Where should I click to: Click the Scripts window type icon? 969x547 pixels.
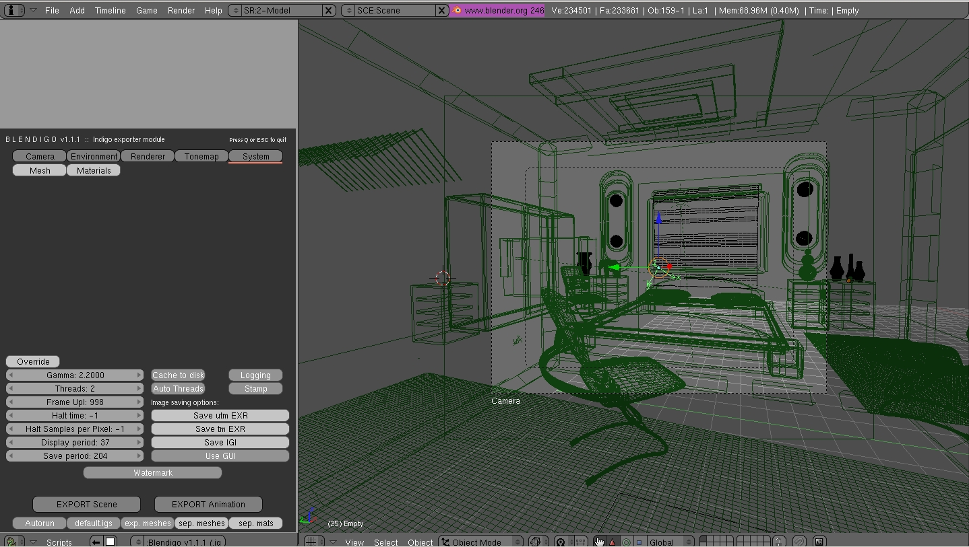click(x=12, y=542)
